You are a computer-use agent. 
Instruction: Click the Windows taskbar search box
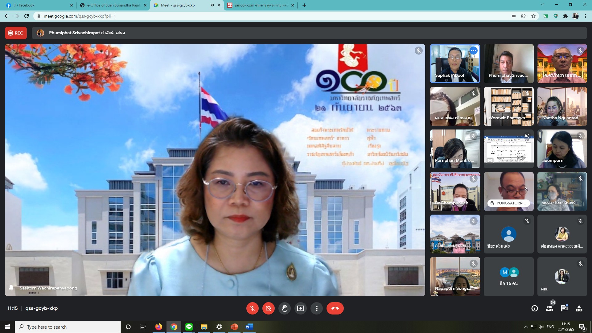68,327
